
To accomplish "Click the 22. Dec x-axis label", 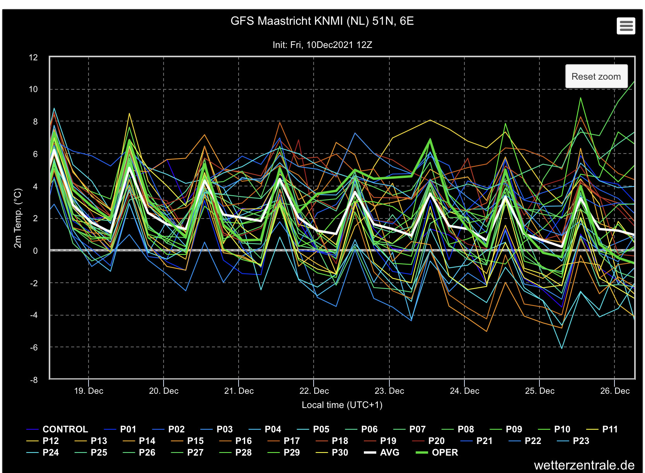I will [x=314, y=391].
